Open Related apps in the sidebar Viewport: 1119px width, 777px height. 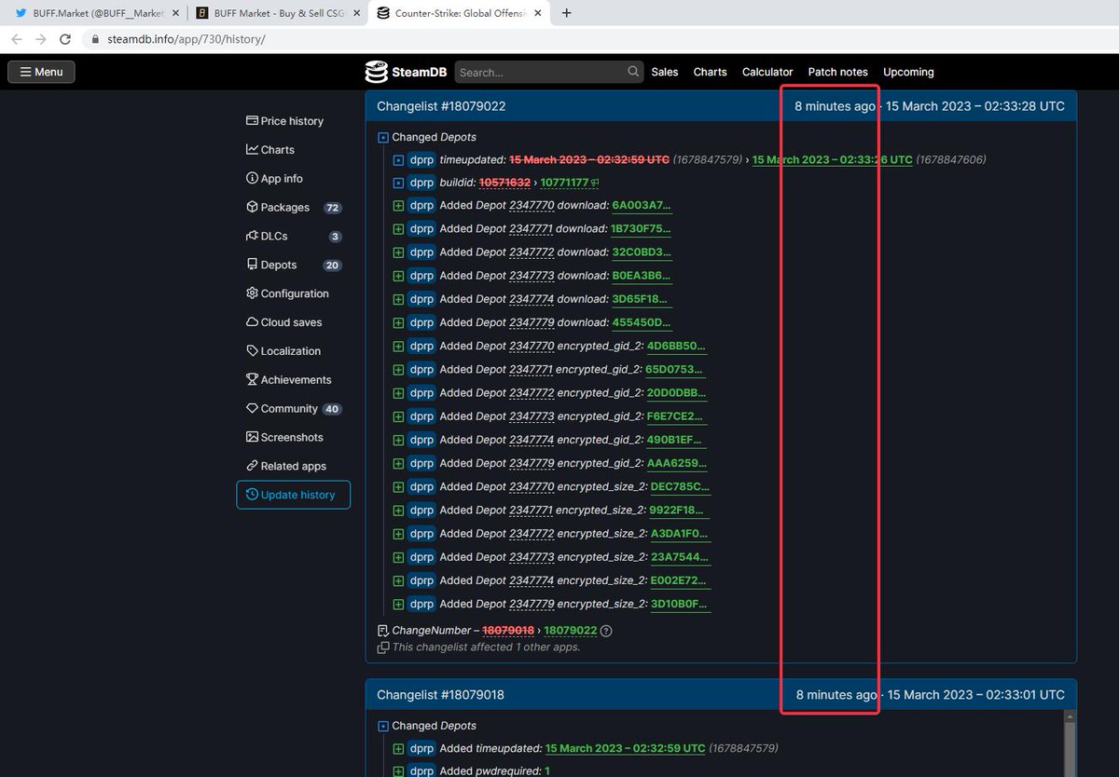[x=286, y=467]
